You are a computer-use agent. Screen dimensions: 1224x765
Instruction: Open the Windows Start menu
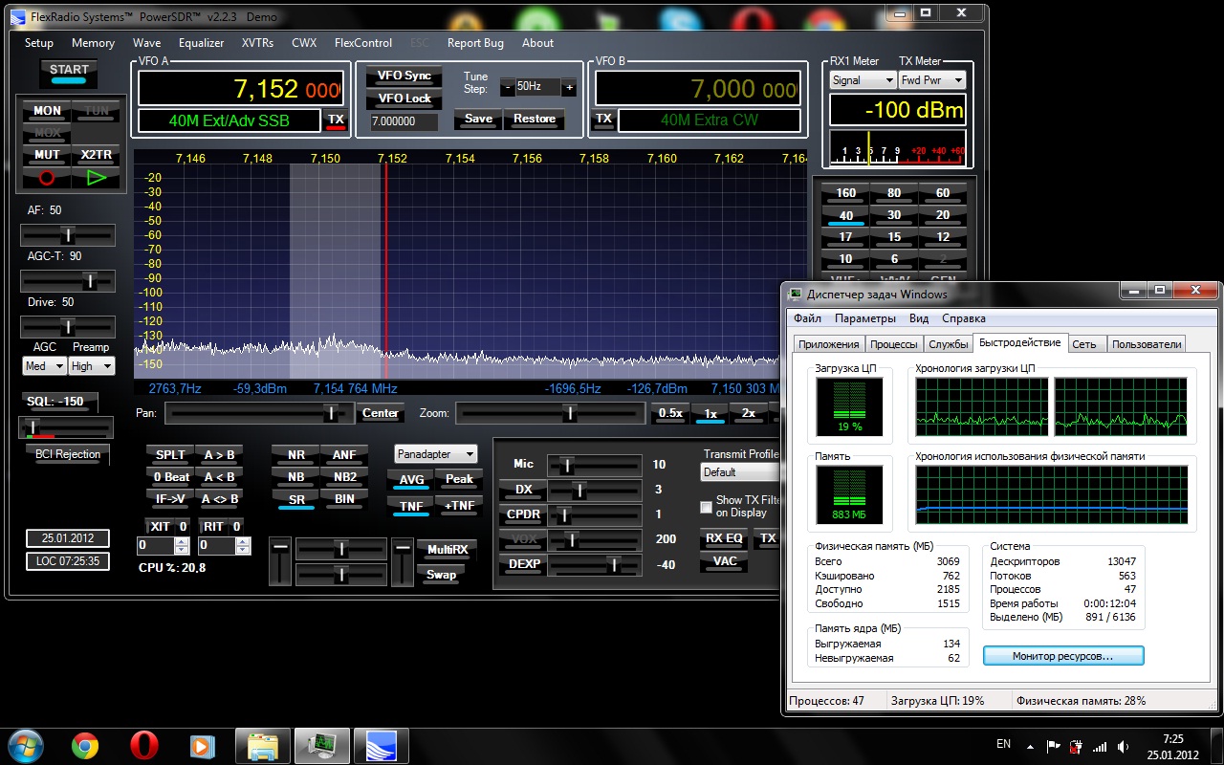pyautogui.click(x=25, y=745)
